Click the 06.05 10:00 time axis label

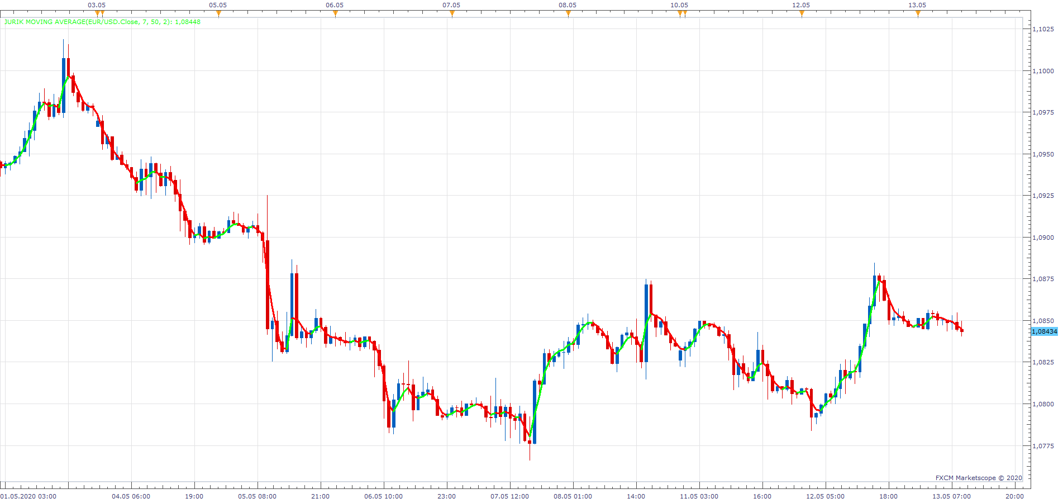(x=383, y=496)
